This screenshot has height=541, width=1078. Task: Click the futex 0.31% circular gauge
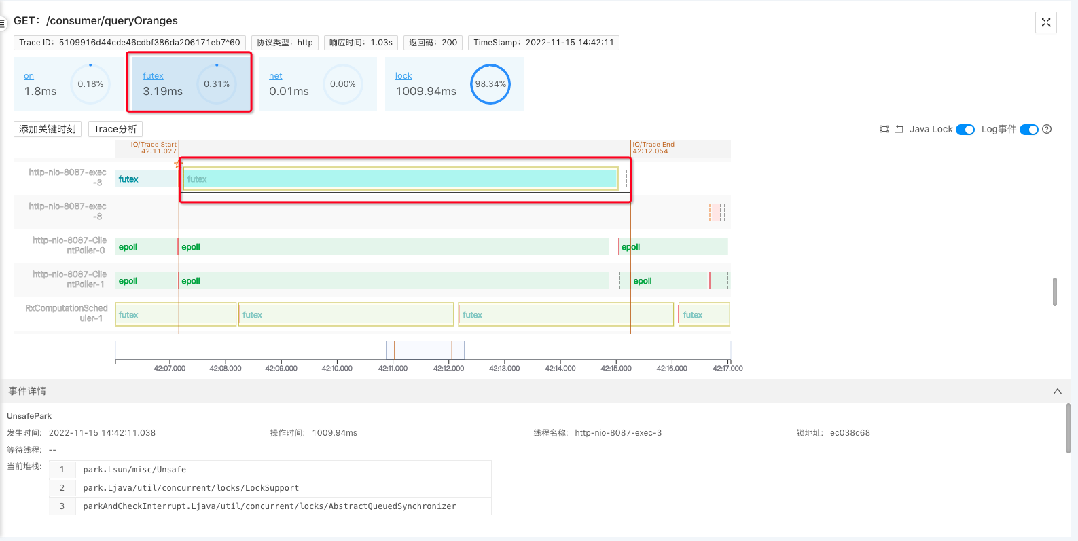pos(217,84)
